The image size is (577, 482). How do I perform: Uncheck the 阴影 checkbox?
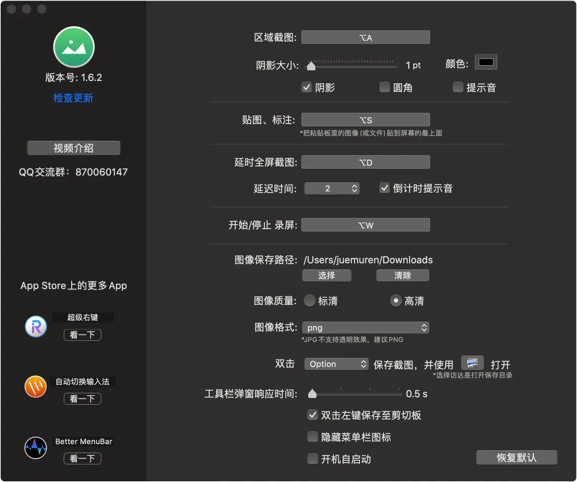(x=307, y=87)
